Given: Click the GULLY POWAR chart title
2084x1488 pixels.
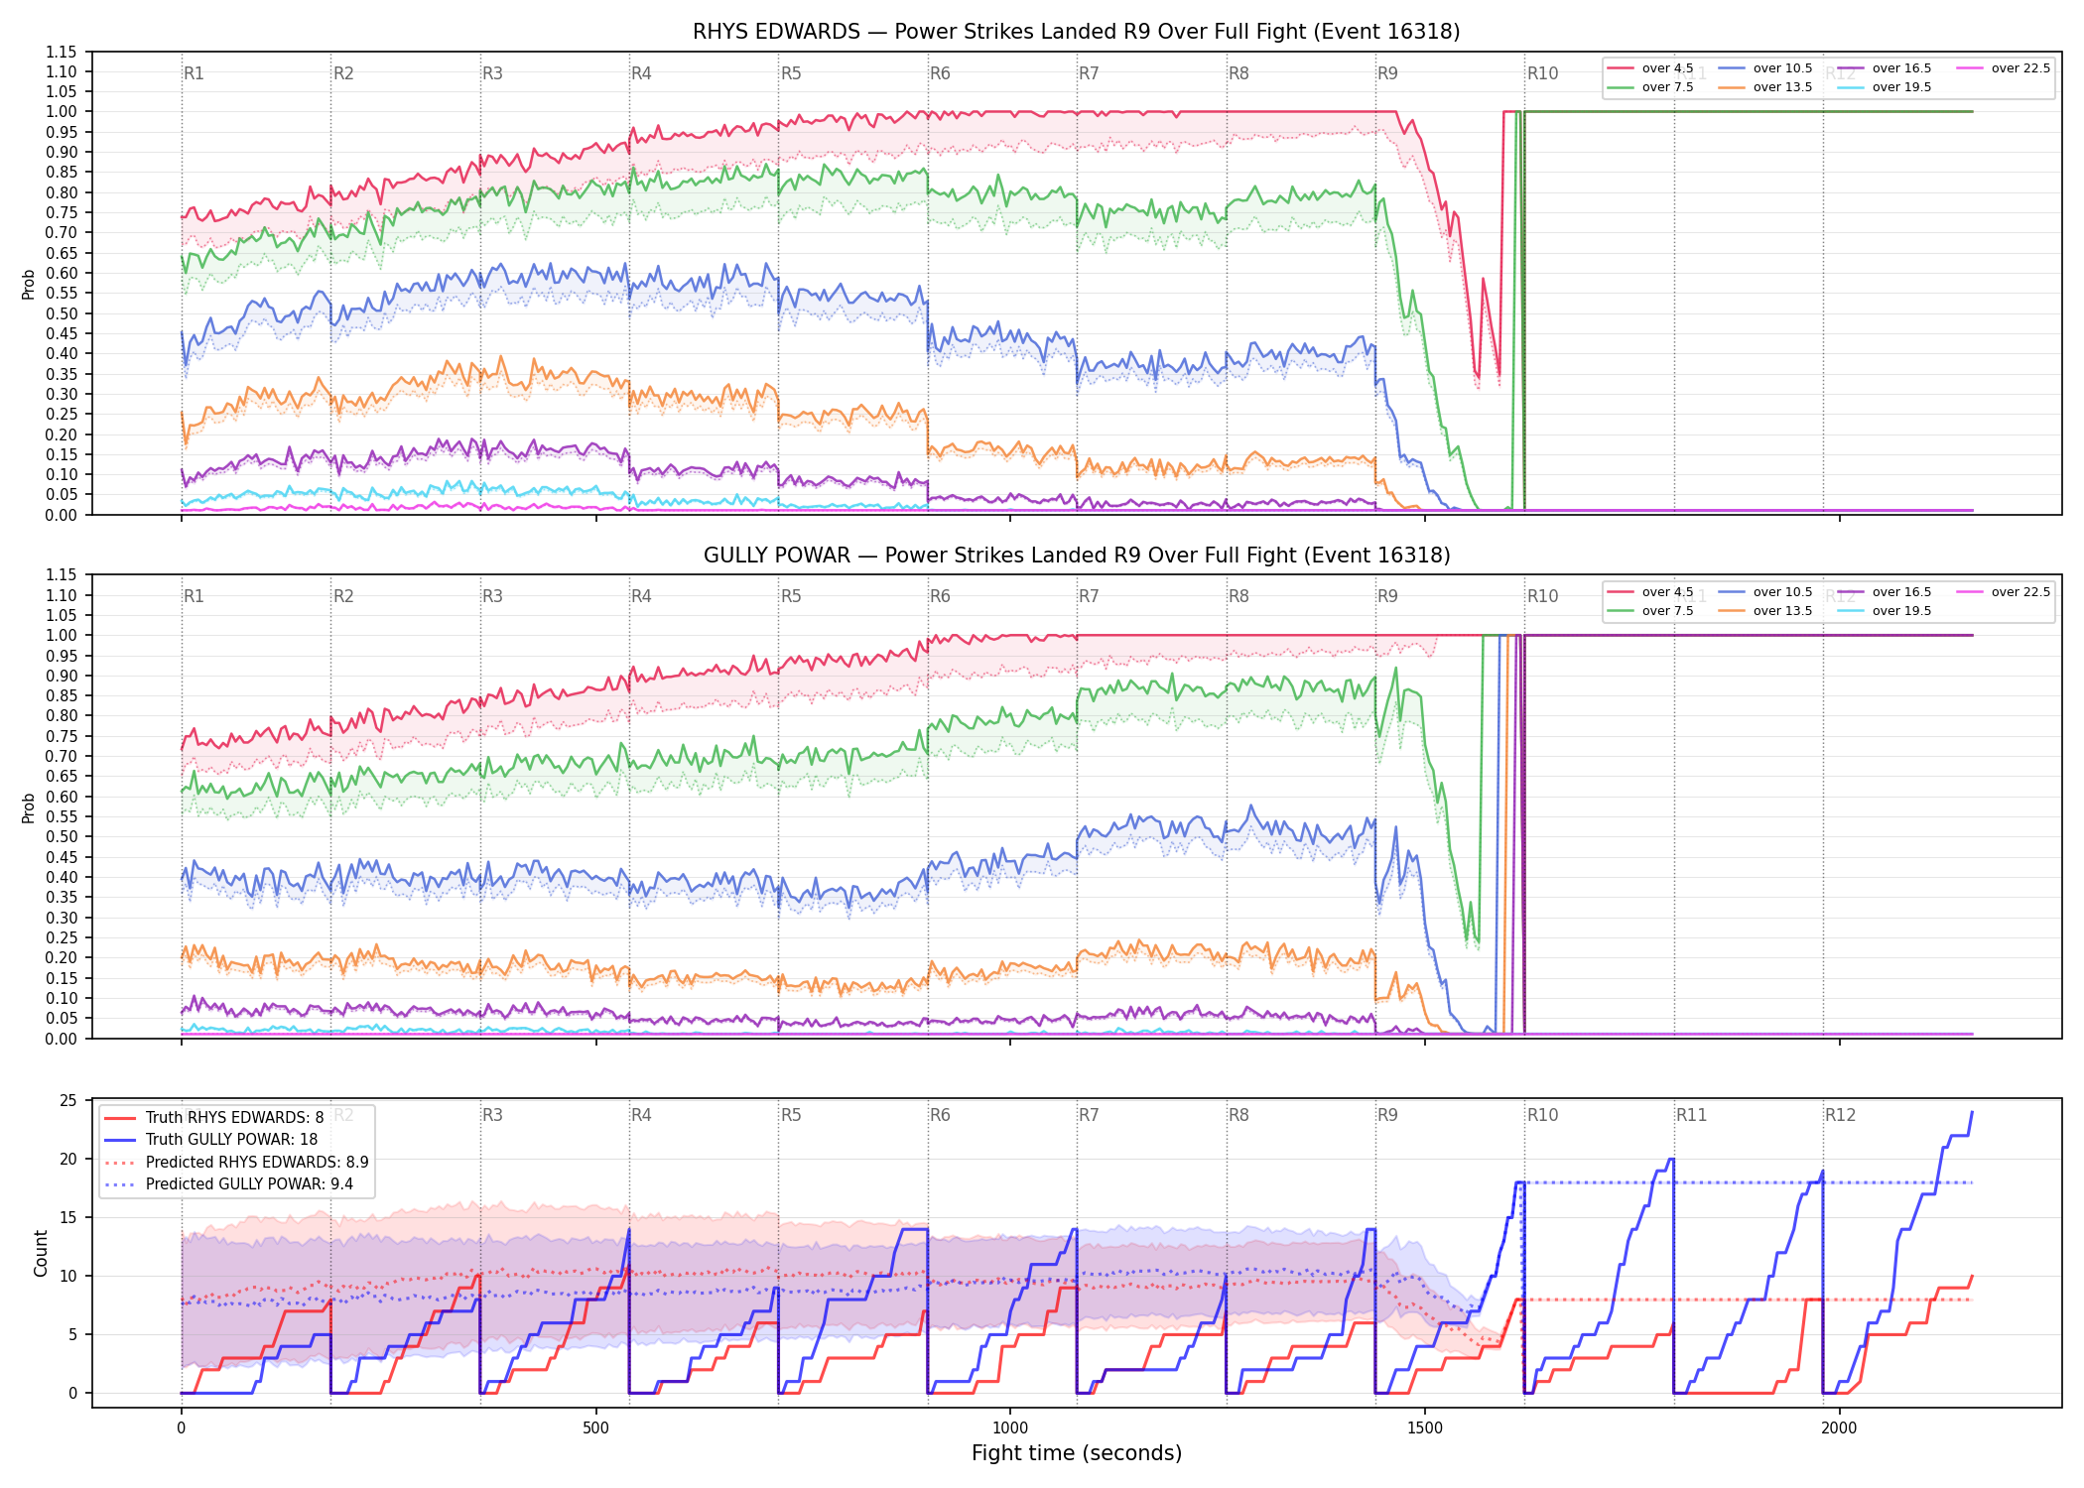Looking at the screenshot, I should (1077, 556).
